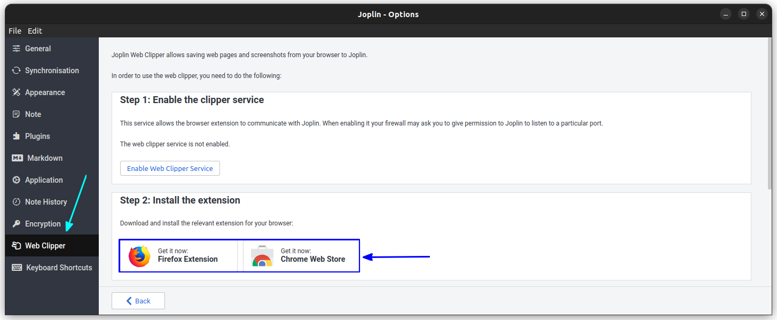Open the File menu

click(14, 30)
